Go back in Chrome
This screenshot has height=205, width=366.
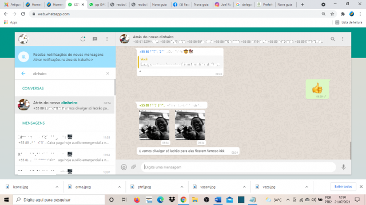(6, 14)
